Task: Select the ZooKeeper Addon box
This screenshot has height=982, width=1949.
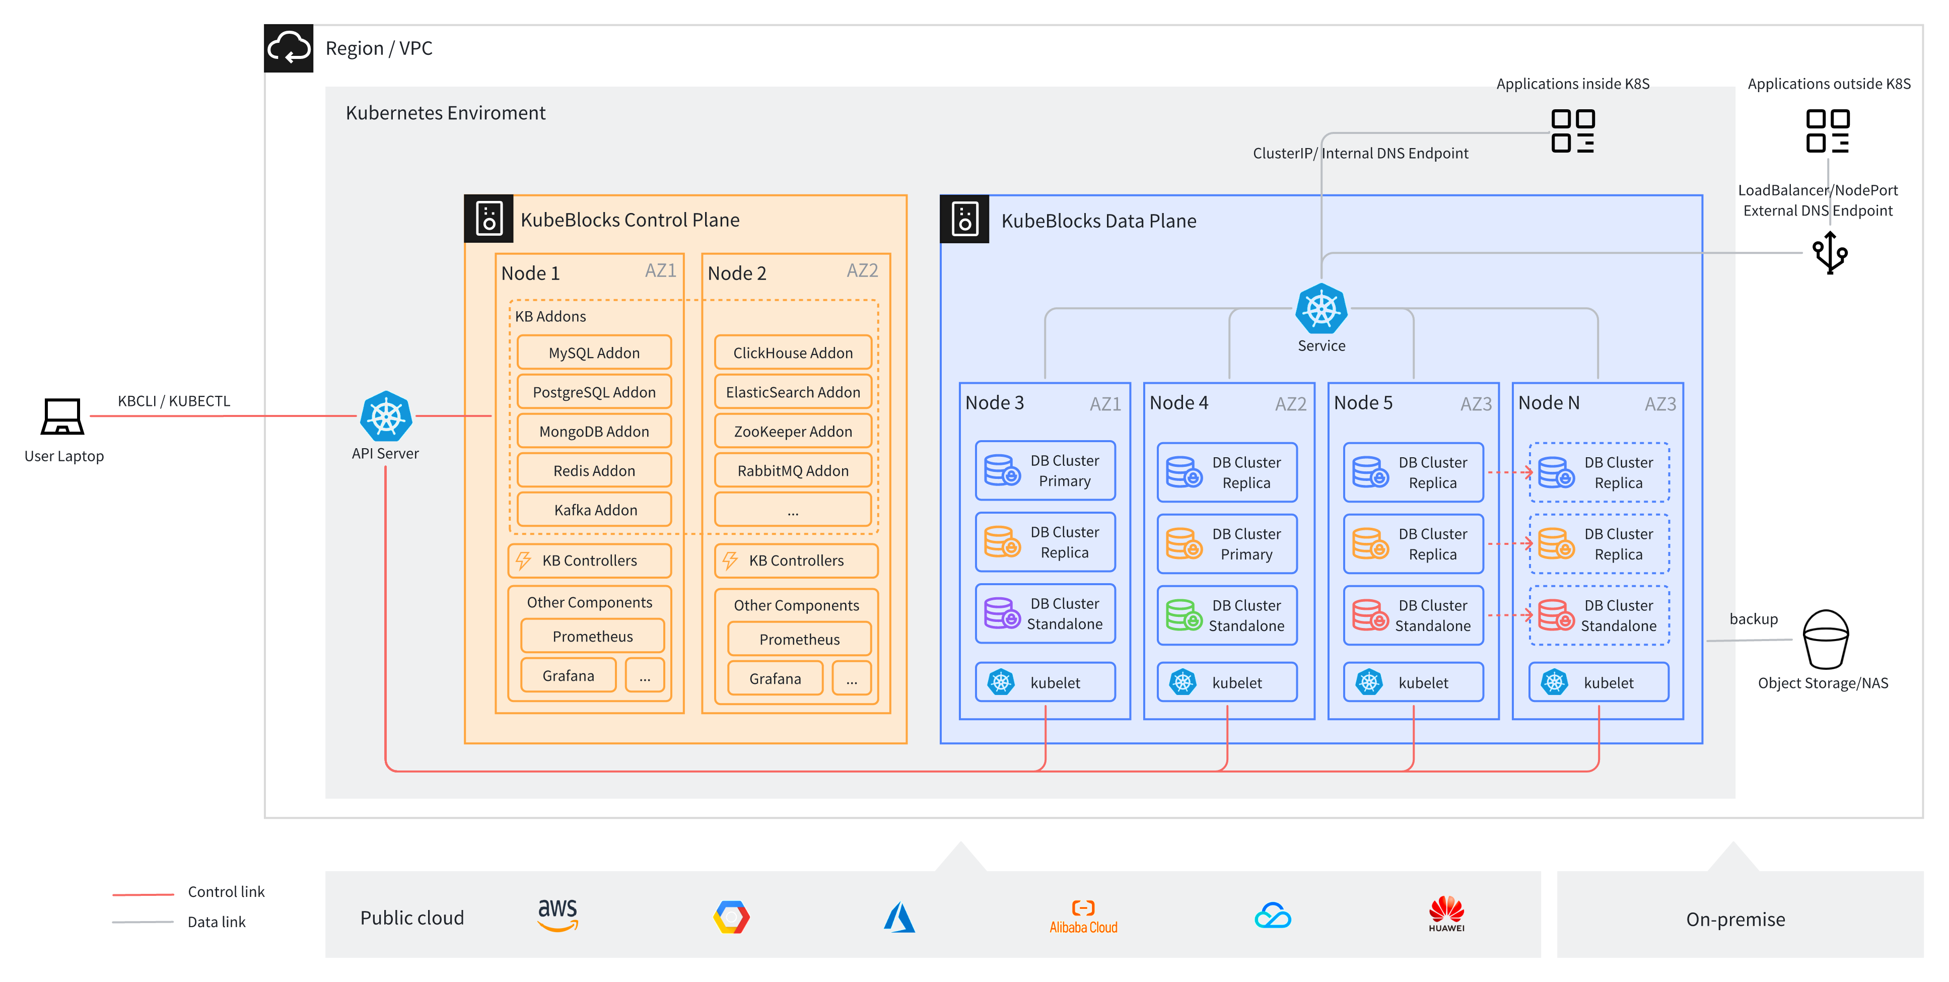Action: [x=793, y=431]
